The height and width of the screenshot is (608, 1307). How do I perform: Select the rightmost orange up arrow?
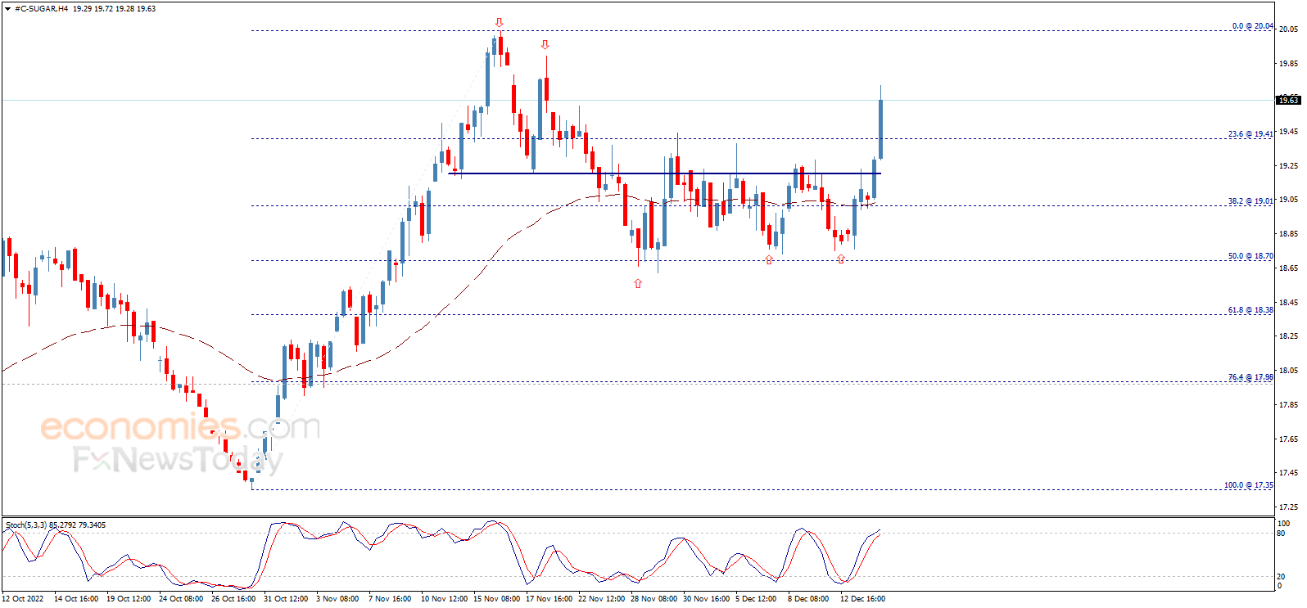click(x=841, y=259)
